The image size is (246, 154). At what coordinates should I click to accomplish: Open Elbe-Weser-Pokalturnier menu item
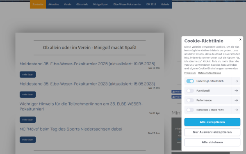point(127,4)
